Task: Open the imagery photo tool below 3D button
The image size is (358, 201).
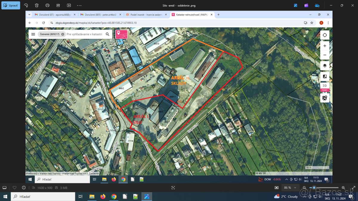Action: [325, 98]
